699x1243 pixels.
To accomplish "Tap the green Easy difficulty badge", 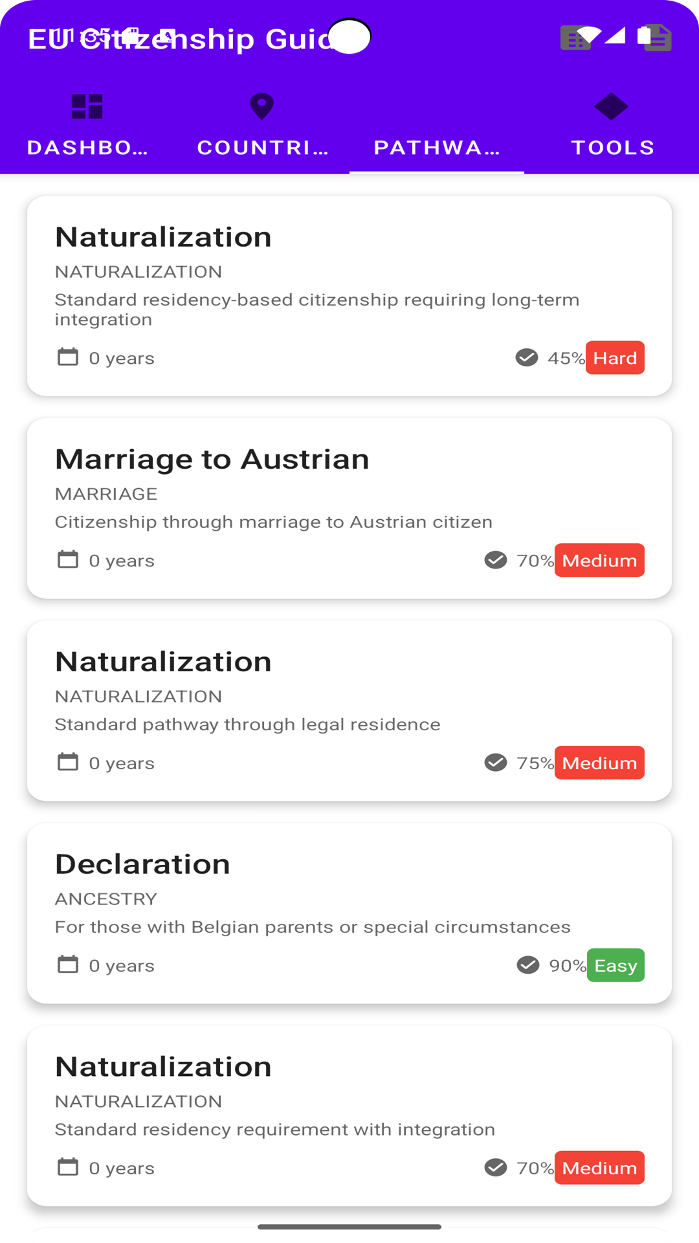I will tap(616, 965).
